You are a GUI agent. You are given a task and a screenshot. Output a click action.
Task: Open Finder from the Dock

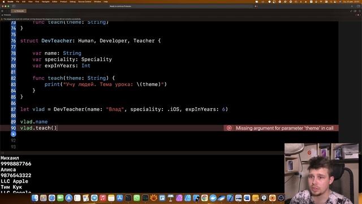tap(35, 198)
